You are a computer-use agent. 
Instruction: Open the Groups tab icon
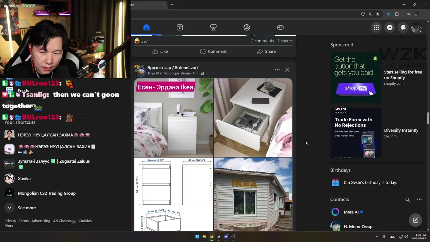click(247, 28)
